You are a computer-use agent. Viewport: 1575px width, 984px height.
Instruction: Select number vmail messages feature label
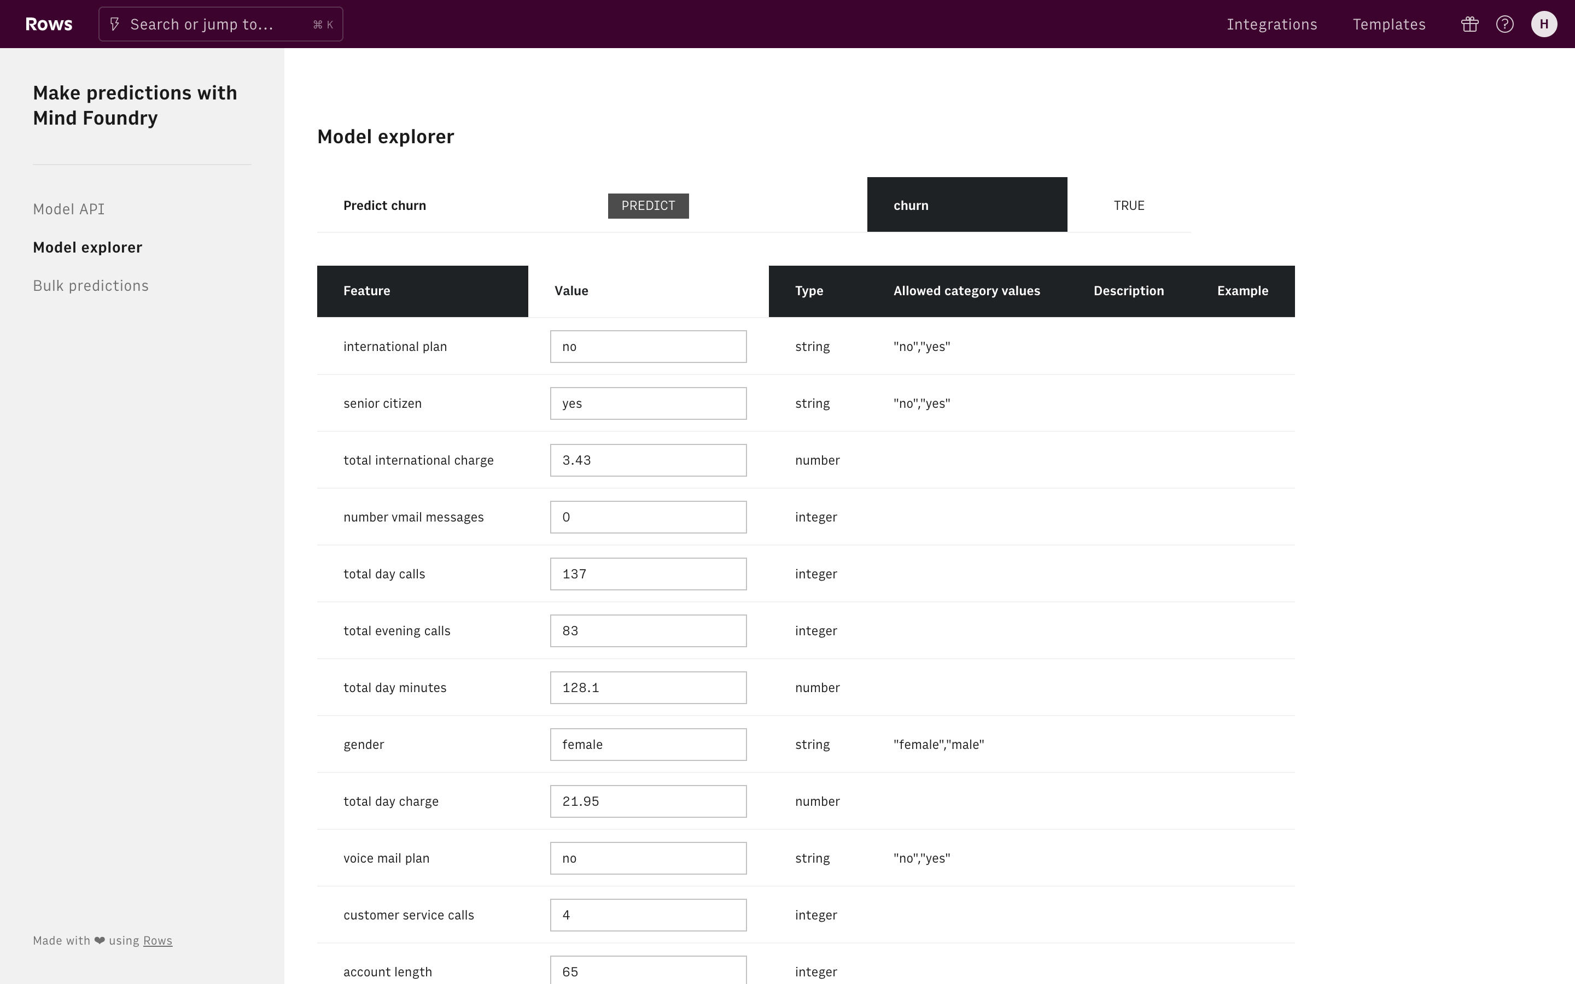[x=413, y=517]
